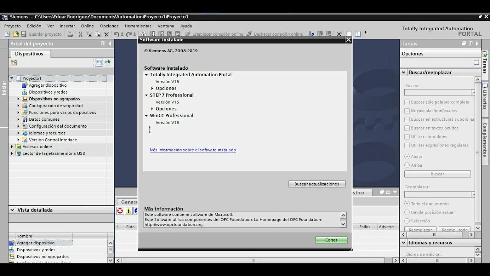Screen dimensions: 490x276
Task: Open the Ayuda menu
Action: (x=186, y=26)
